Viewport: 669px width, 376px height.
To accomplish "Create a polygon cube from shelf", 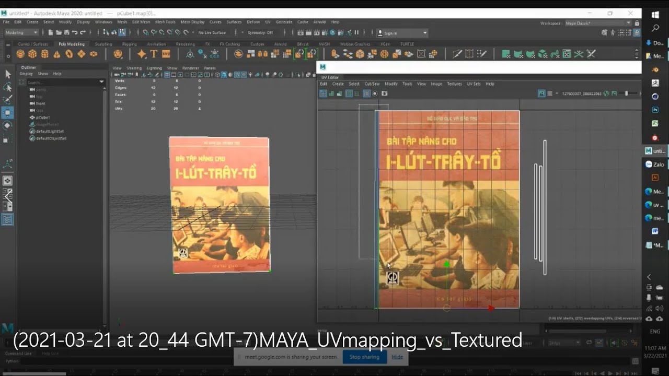I will (32, 54).
